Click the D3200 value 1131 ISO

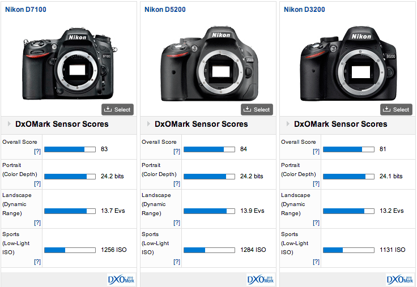pyautogui.click(x=392, y=250)
